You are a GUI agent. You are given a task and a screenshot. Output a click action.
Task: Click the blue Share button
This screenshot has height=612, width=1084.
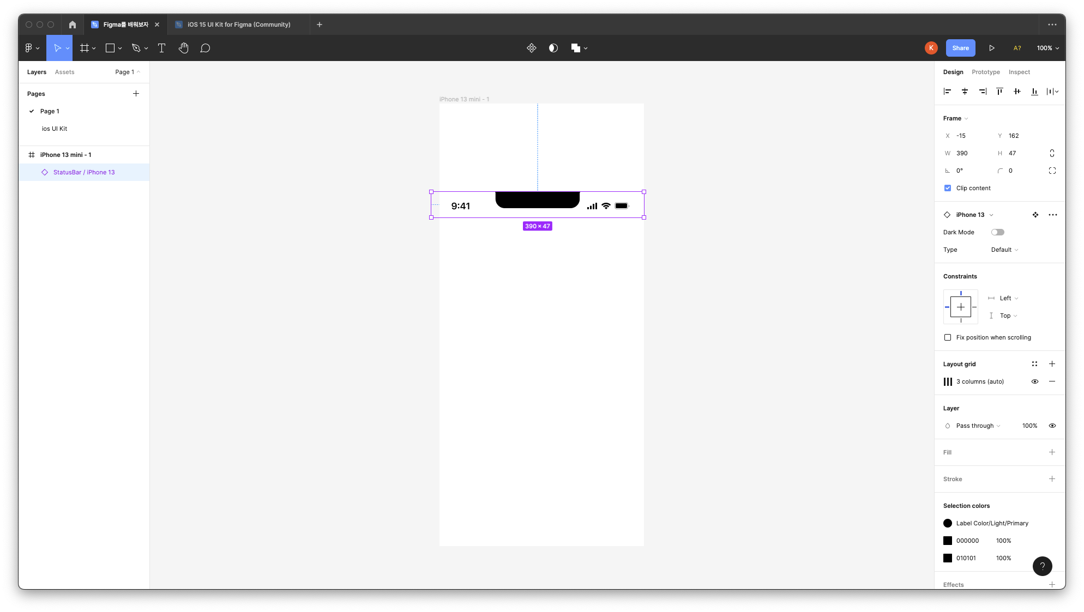coord(960,48)
